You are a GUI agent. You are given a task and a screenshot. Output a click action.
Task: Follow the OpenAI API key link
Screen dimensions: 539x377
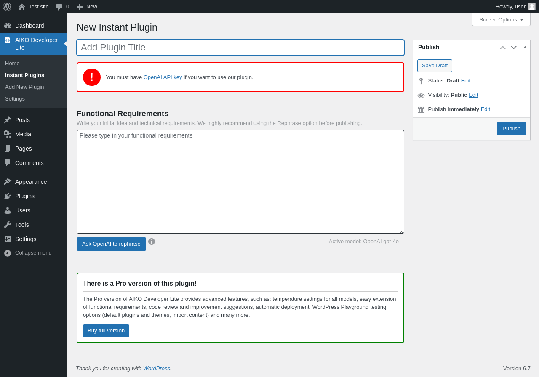click(x=163, y=77)
